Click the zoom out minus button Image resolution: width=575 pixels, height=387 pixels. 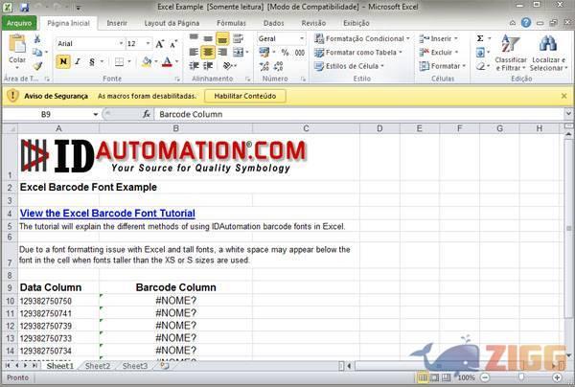[485, 377]
